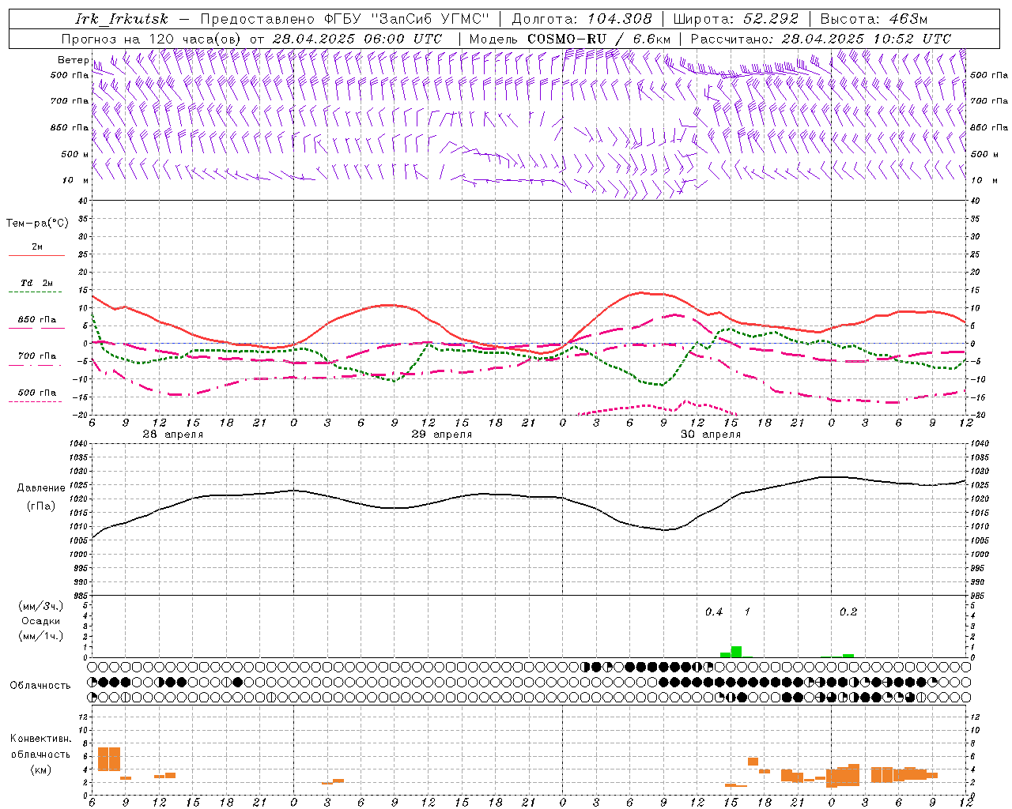Image resolution: width=1012 pixels, height=809 pixels.
Task: Click the "29 апреля" date label
Action: coord(441,435)
